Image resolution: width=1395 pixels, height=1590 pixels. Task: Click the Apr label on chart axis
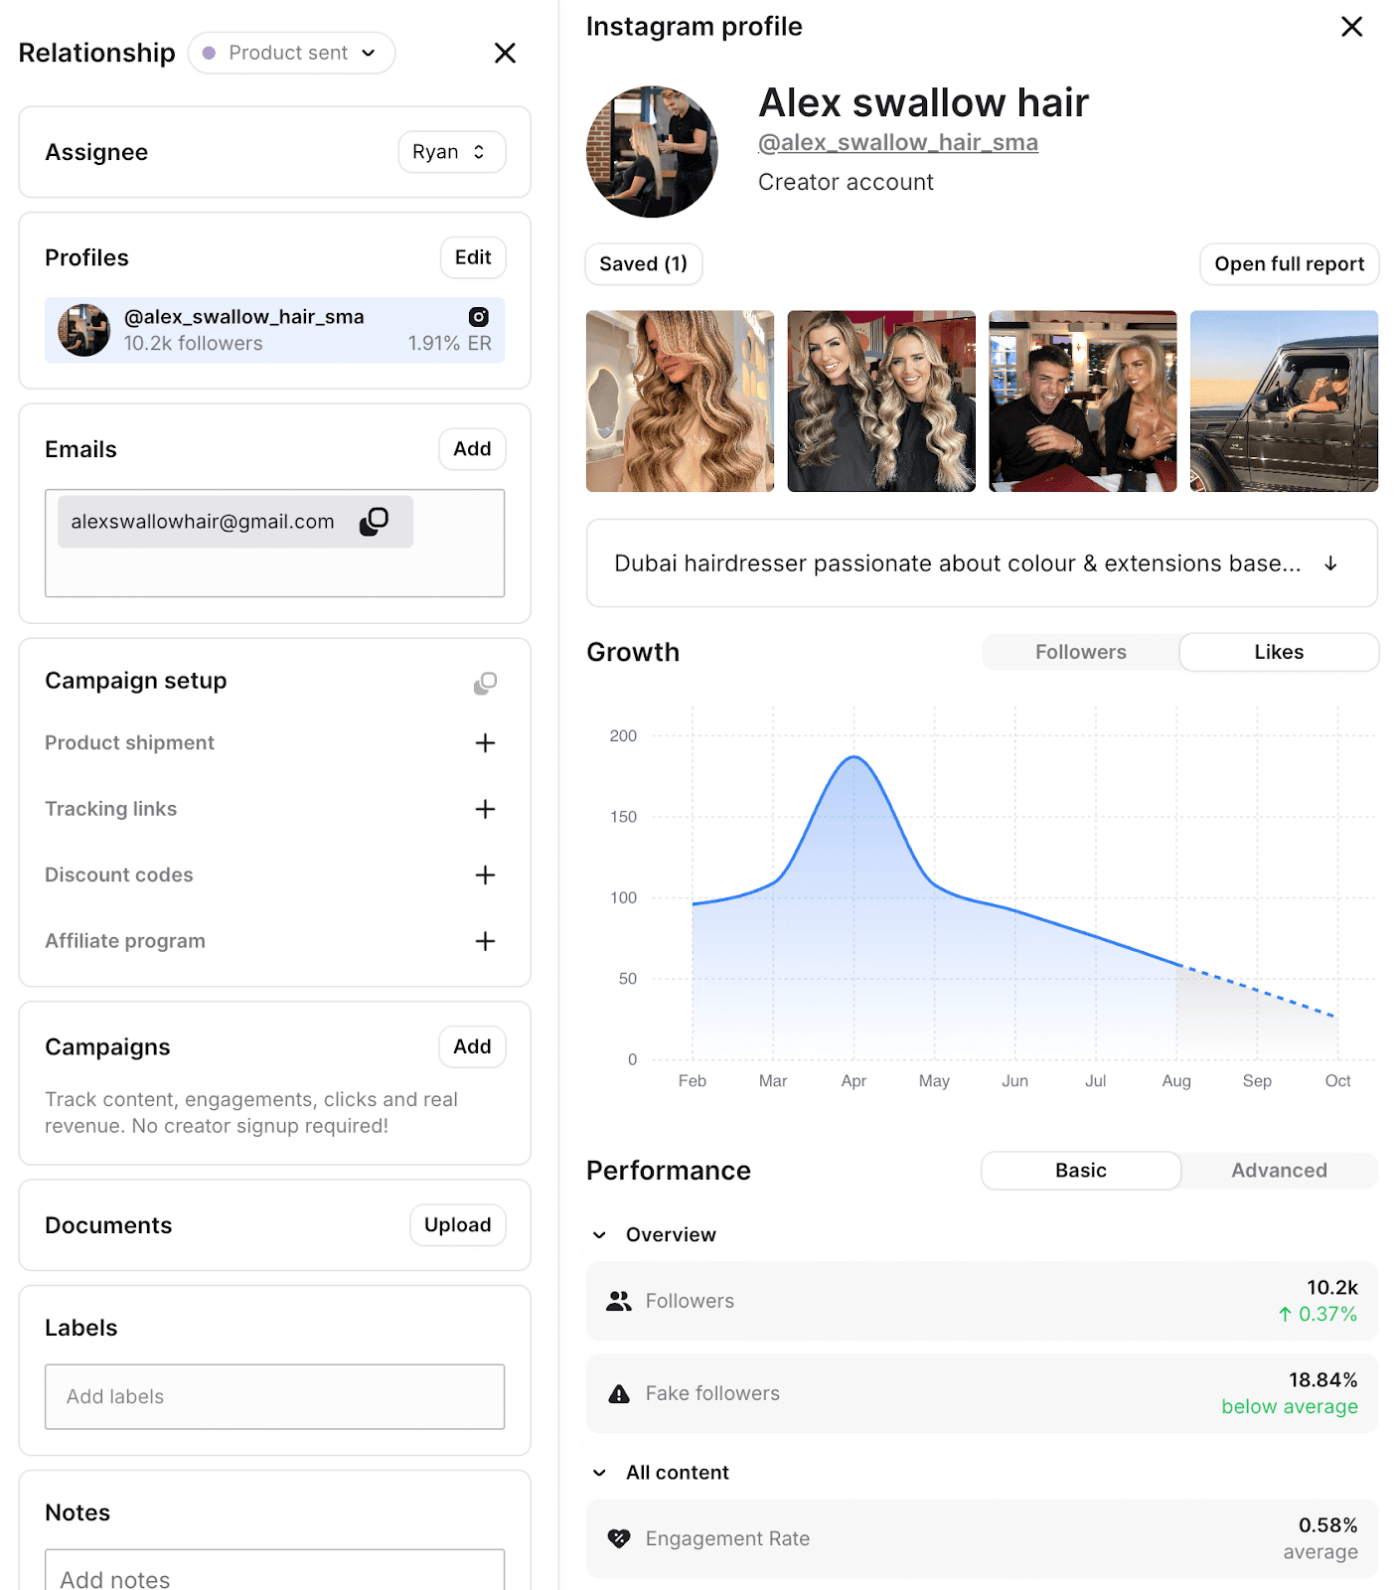pyautogui.click(x=853, y=1081)
